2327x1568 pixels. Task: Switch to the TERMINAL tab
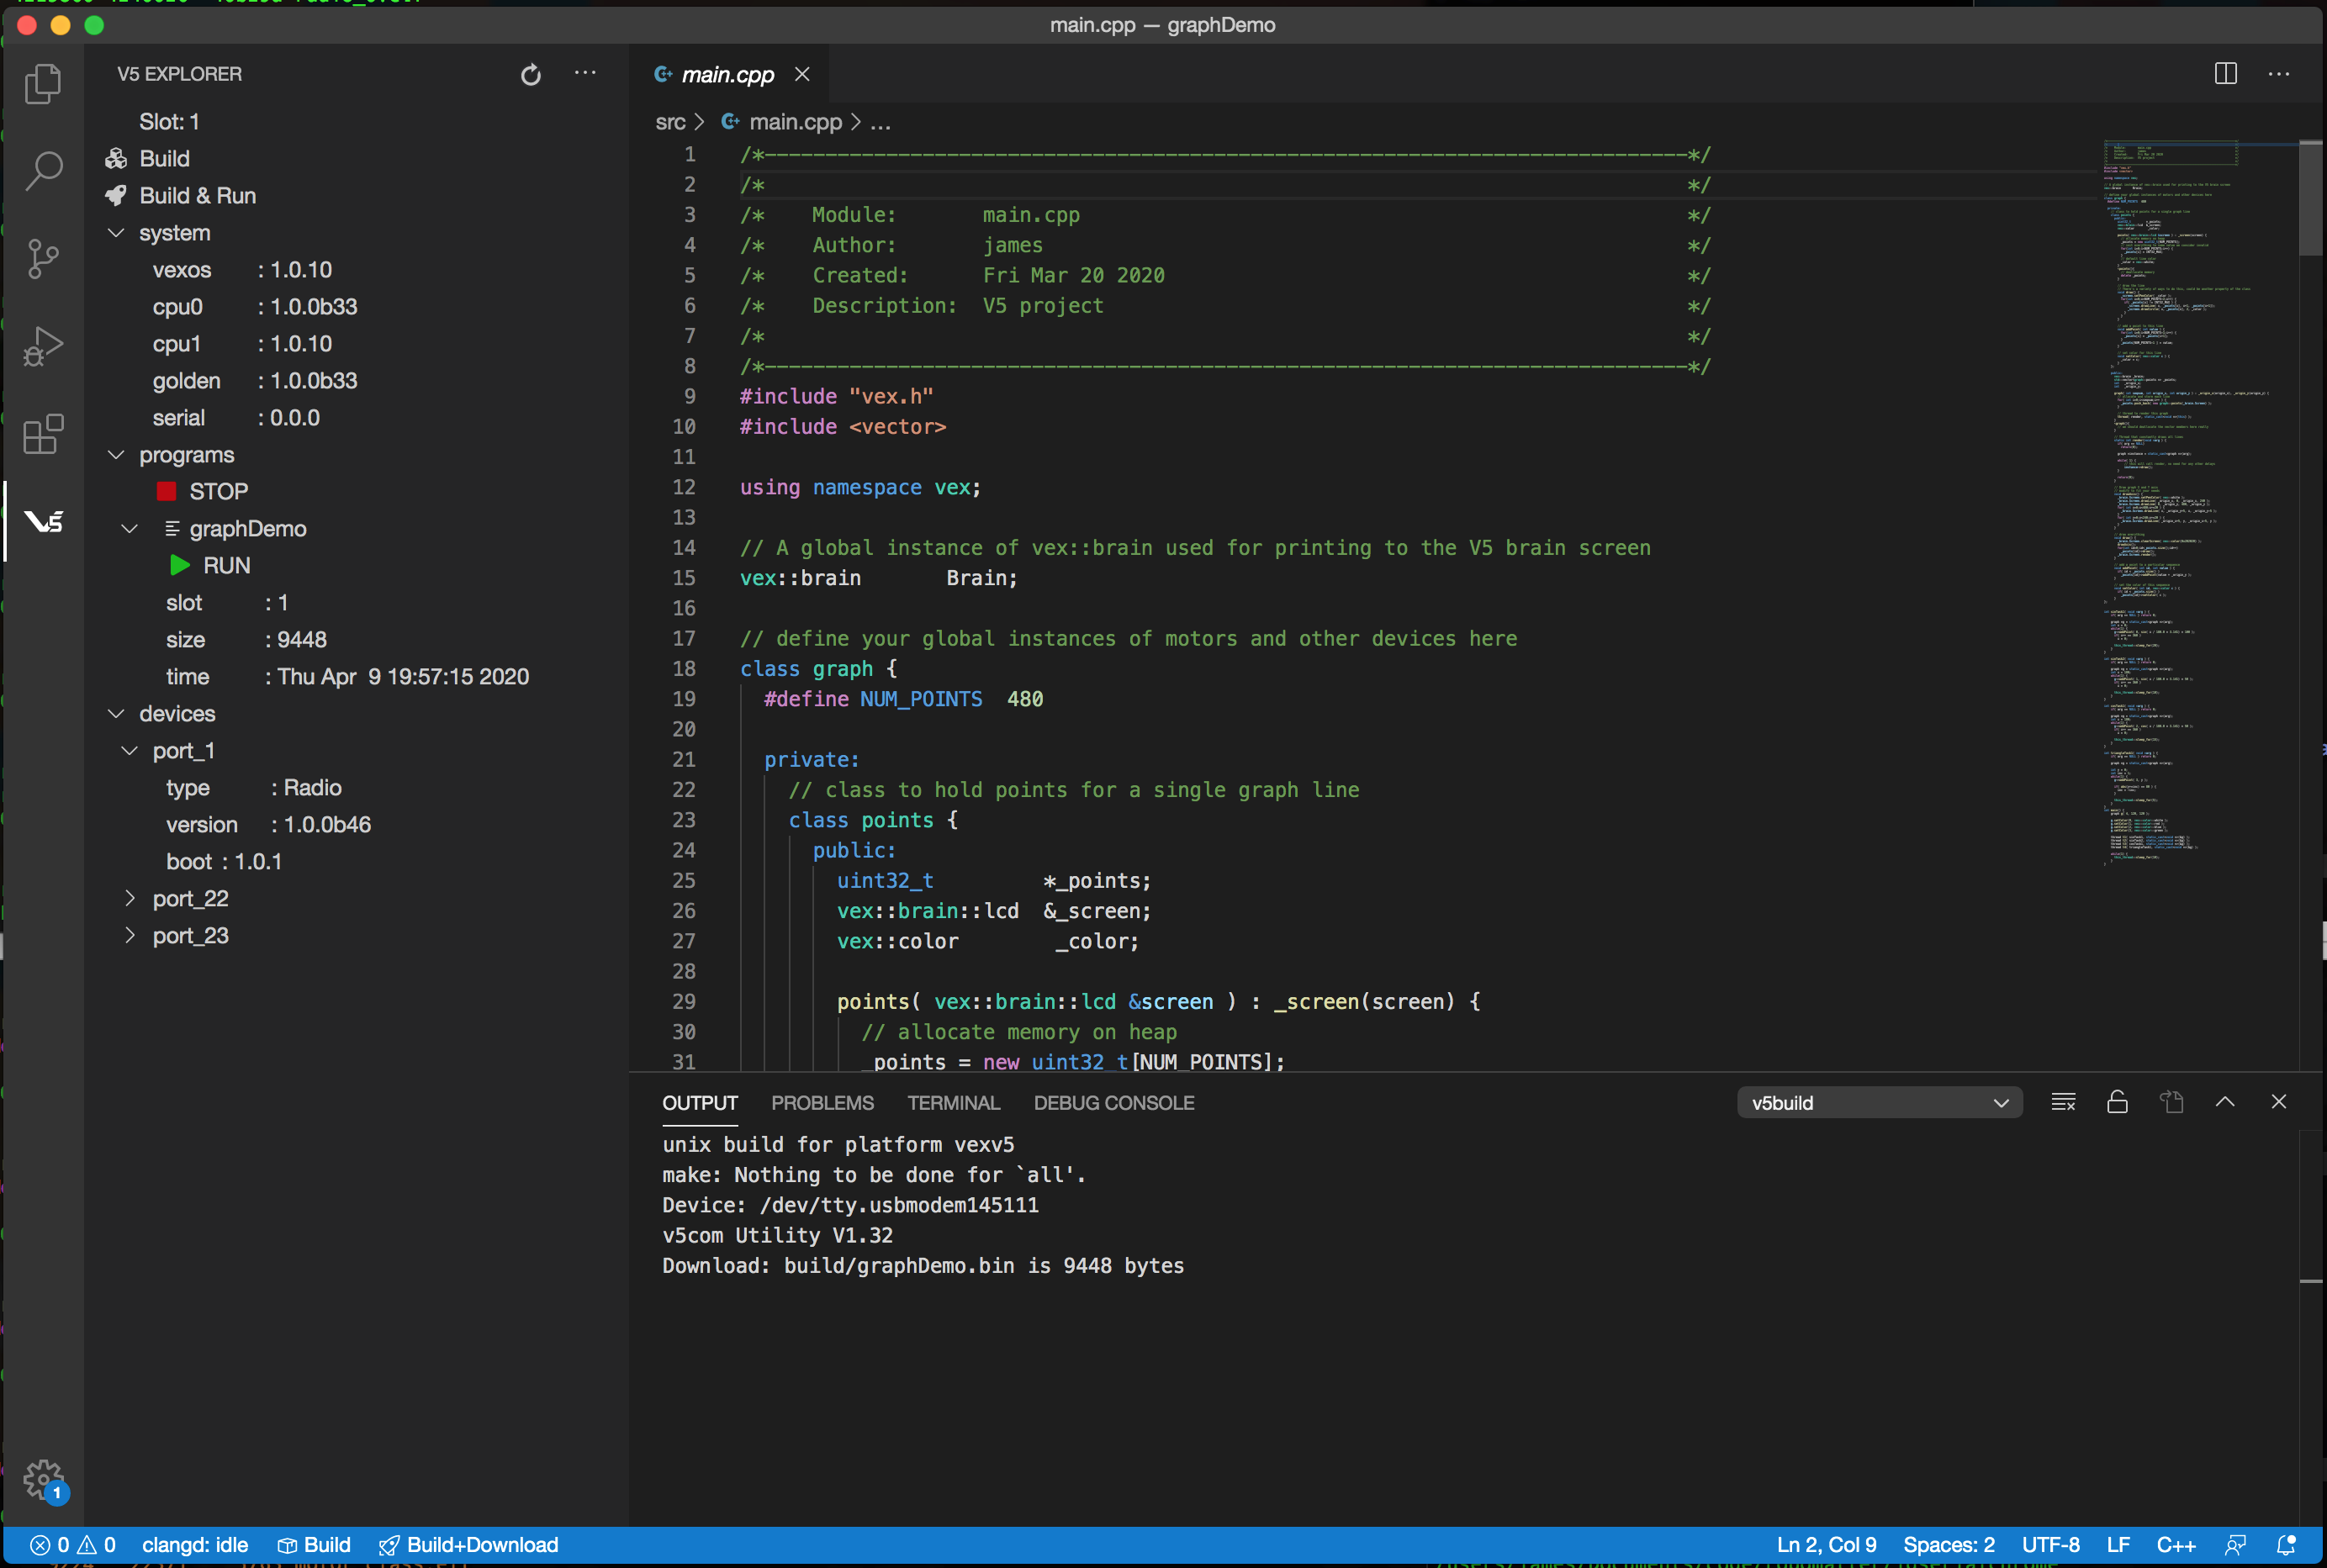953,1102
